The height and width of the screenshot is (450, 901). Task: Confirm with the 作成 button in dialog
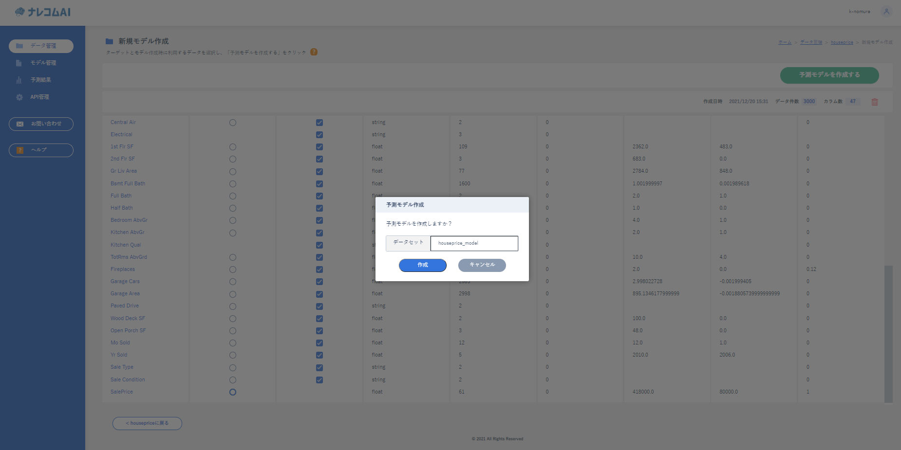coord(423,265)
